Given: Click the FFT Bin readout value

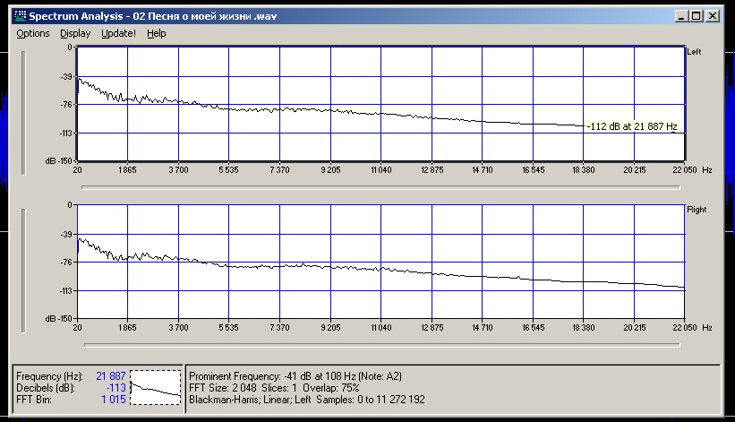Looking at the screenshot, I should 114,399.
